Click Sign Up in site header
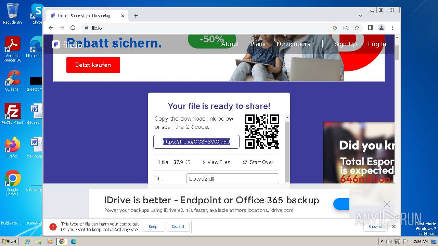Viewport: 438px width, 246px height. pyautogui.click(x=345, y=44)
